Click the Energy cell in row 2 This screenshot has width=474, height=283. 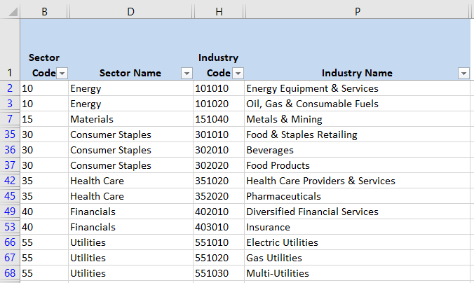point(130,88)
